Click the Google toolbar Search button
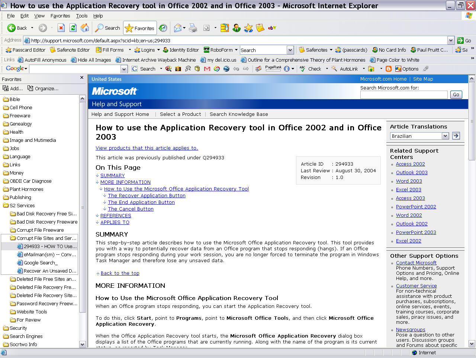 pyautogui.click(x=144, y=69)
